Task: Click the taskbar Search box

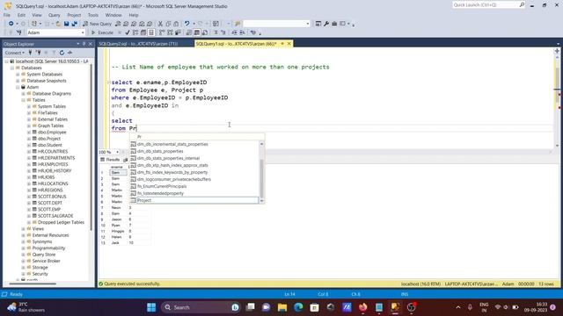Action: pyautogui.click(x=201, y=307)
